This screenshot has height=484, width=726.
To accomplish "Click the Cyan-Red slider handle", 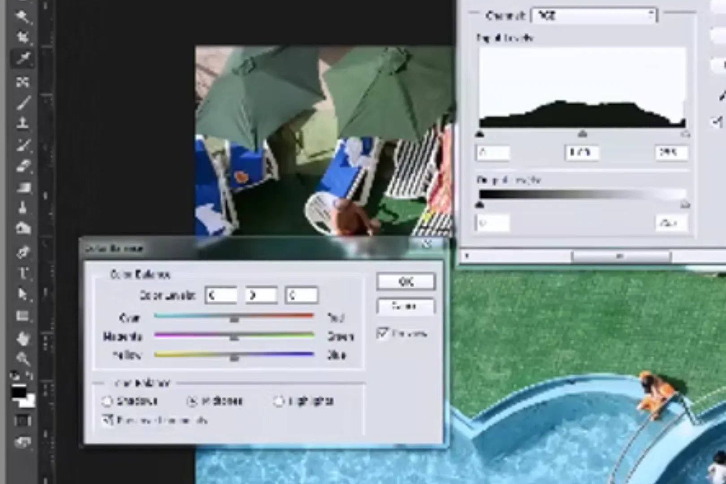I will click(x=234, y=319).
